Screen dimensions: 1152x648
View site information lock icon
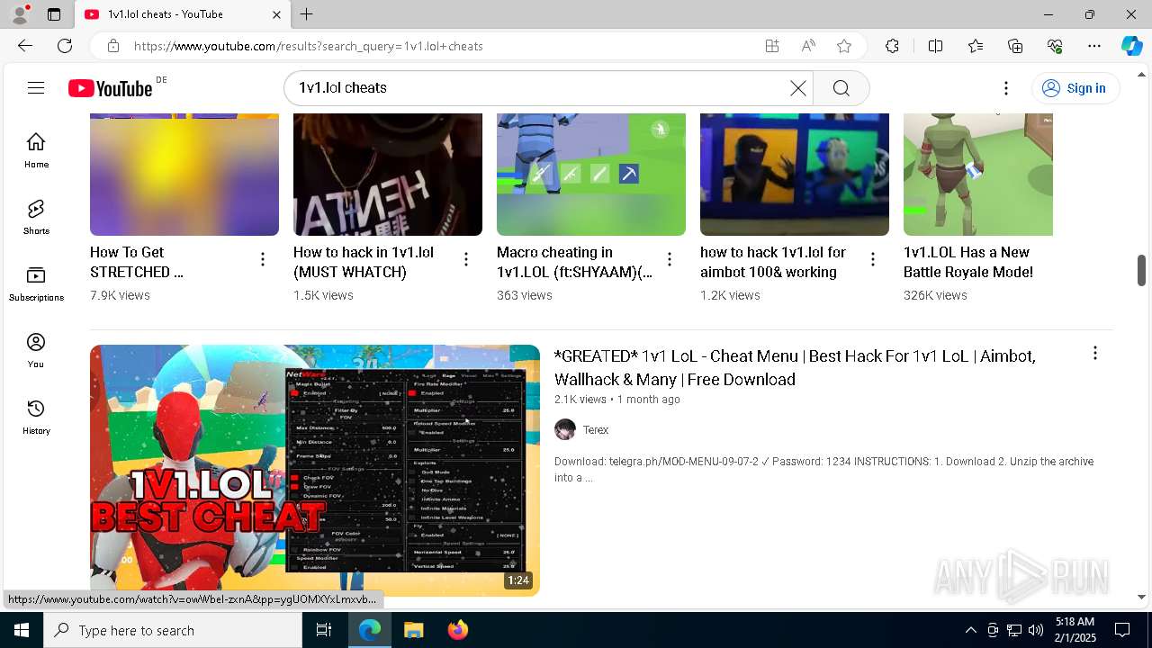(112, 46)
